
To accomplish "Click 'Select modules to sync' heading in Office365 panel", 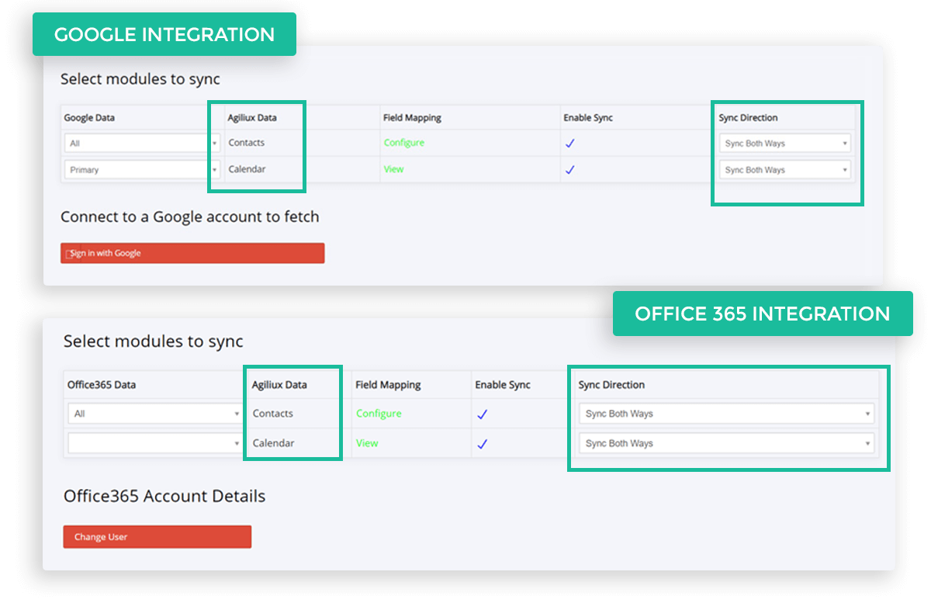I will (154, 341).
